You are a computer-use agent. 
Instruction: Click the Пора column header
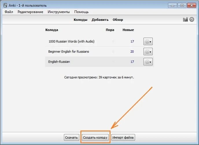tap(110, 30)
